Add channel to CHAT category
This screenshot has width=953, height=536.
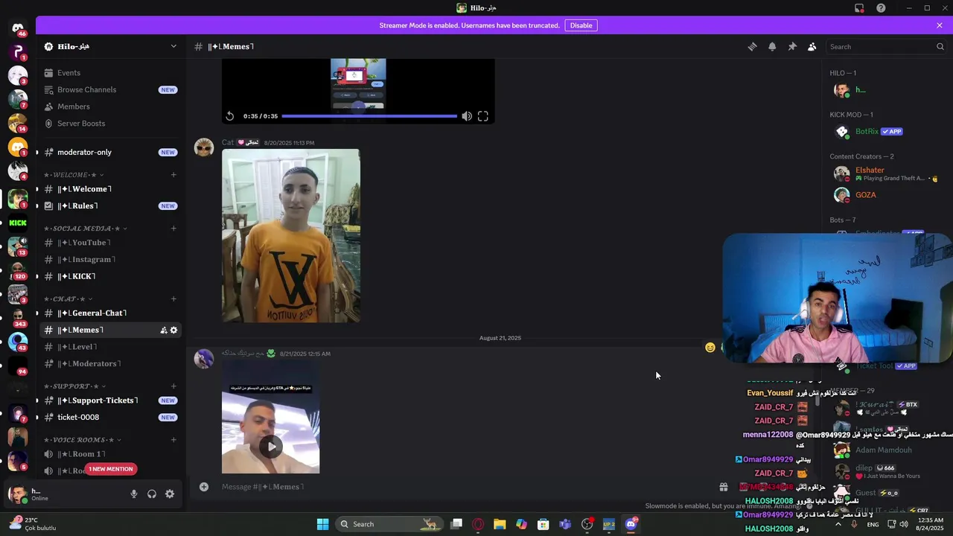point(173,299)
